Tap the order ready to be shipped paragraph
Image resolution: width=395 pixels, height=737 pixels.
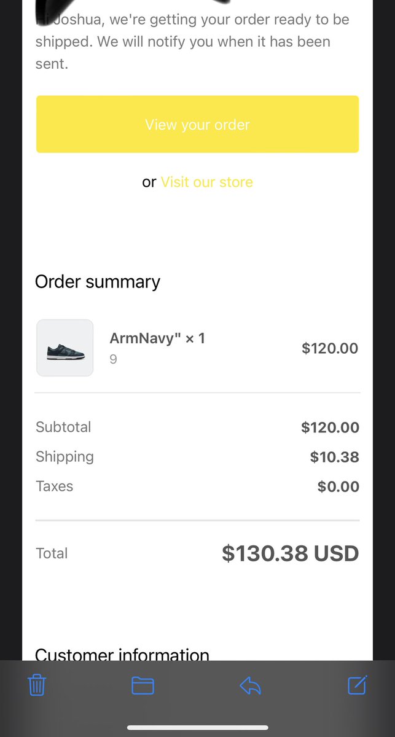click(192, 42)
